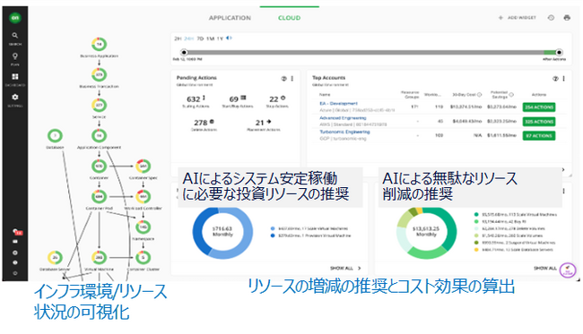This screenshot has height=334, width=583.
Task: Click the clock icon beside Add Widget
Action: click(551, 17)
